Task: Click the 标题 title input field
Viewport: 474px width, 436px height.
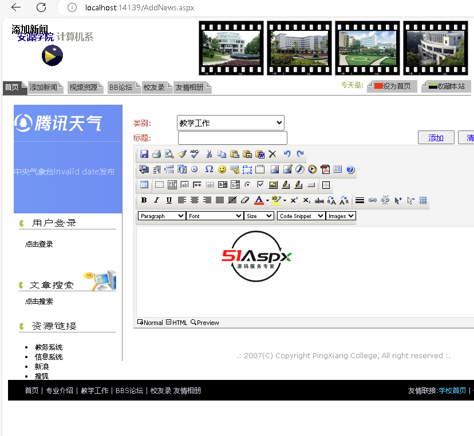Action: [x=232, y=138]
